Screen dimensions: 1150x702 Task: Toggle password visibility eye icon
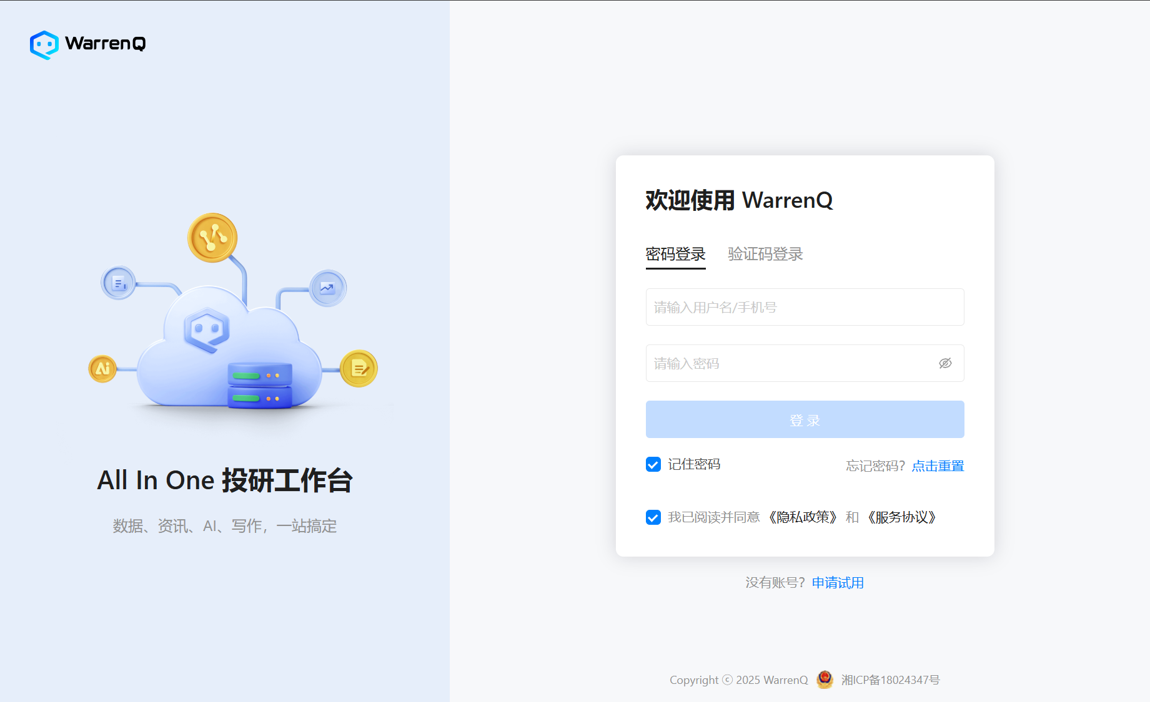click(x=945, y=363)
